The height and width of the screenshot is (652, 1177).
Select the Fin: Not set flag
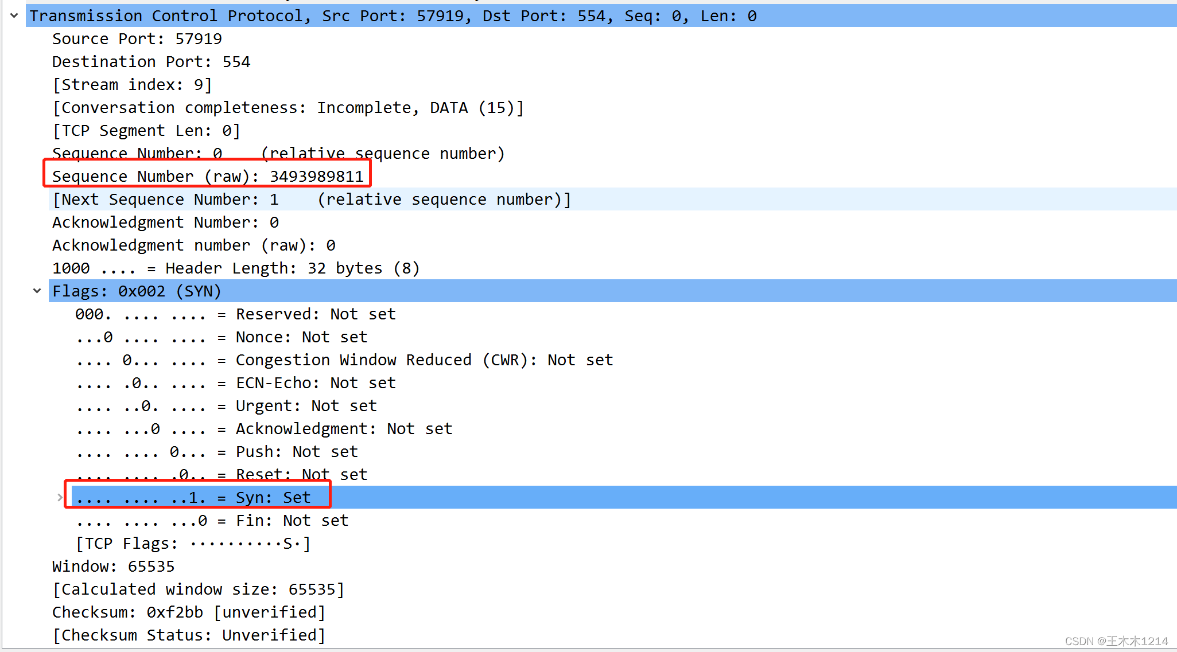[212, 521]
